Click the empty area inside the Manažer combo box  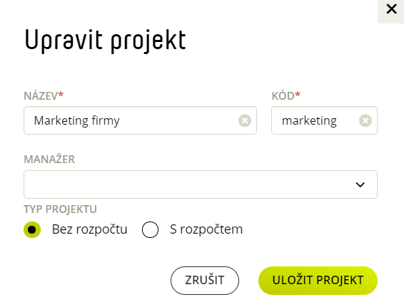click(x=188, y=184)
